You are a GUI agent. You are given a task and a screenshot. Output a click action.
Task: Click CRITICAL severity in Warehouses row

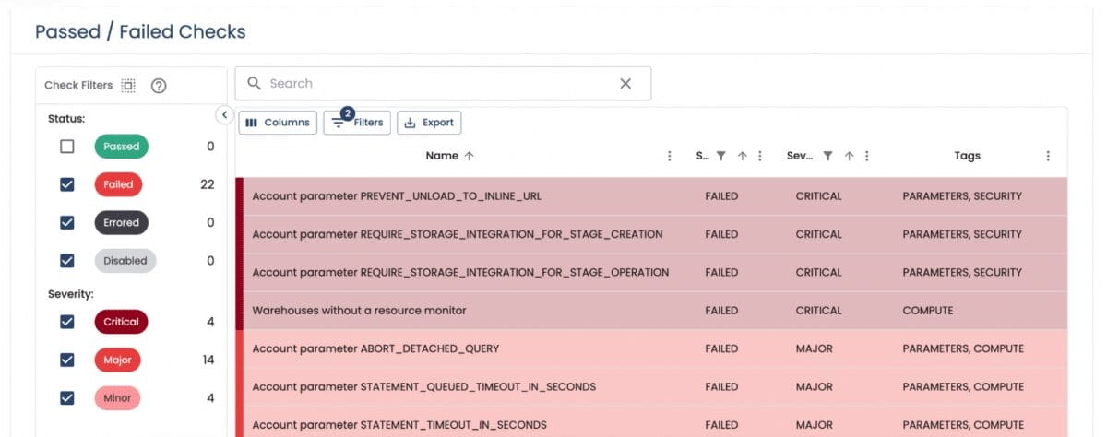[x=819, y=311]
